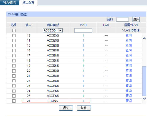Viewport: 147px width, 117px height.
Task: Click the 查询 link for port 13
Action: click(x=129, y=35)
